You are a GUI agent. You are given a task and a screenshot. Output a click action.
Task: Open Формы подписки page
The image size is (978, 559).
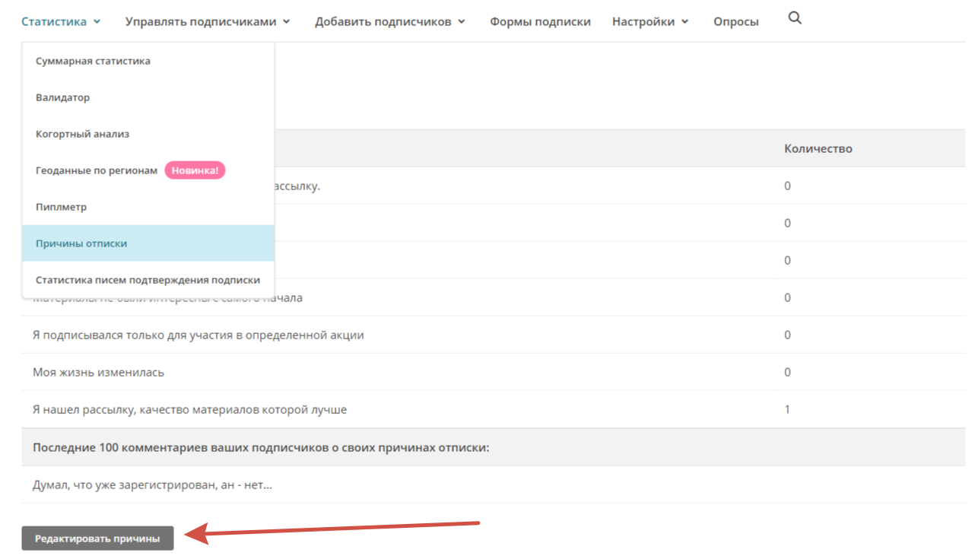[x=540, y=22]
